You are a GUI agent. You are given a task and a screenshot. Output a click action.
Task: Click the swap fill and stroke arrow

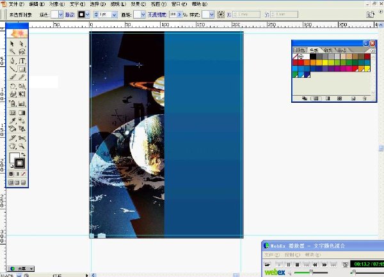(x=23, y=154)
